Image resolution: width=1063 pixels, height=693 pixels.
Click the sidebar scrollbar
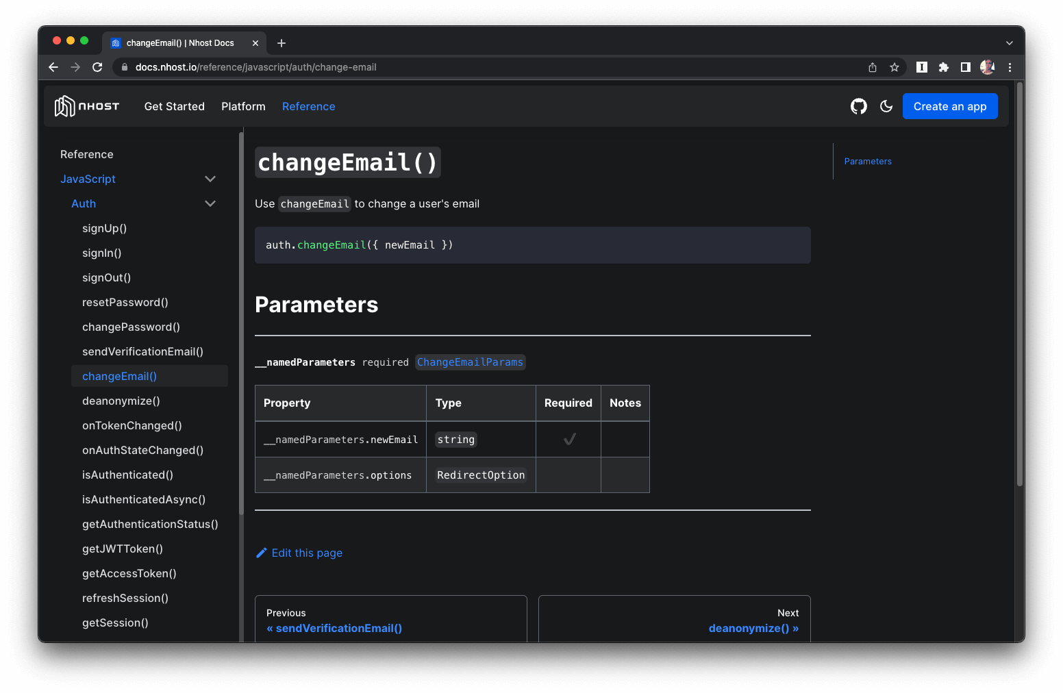pos(241,323)
